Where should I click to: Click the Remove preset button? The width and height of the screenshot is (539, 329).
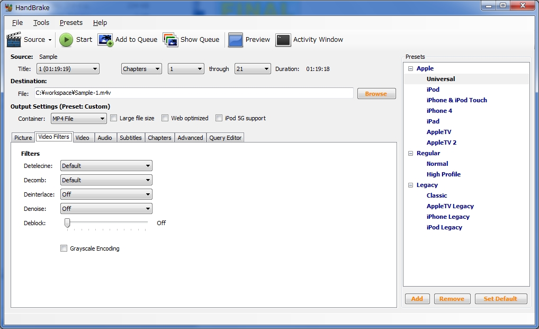pyautogui.click(x=452, y=299)
